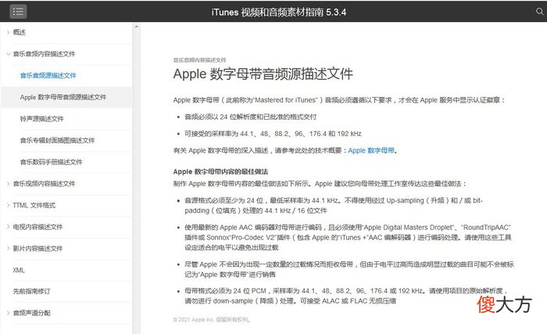
Task: Click the sidebar scrollbar up arrow
Action: tap(137, 27)
